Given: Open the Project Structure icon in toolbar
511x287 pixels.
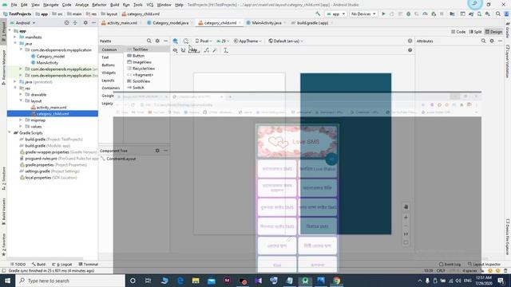Looking at the screenshot, I should coord(452,14).
